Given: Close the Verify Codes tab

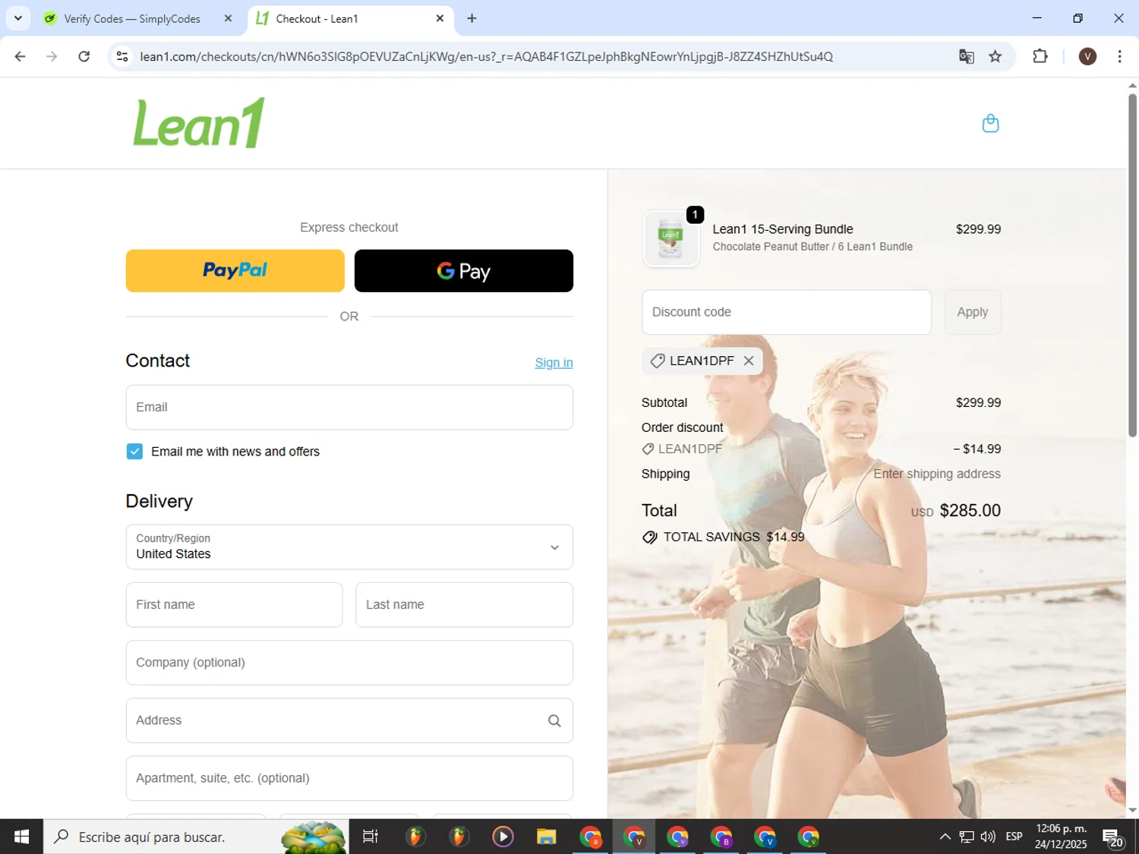Looking at the screenshot, I should click(x=228, y=18).
